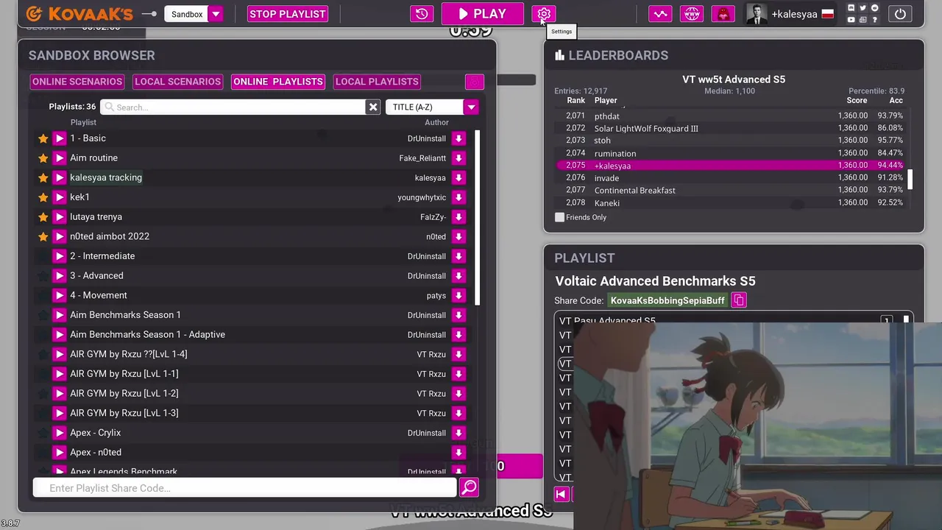Sort leaderboard by Score column header
The width and height of the screenshot is (942, 530).
pos(857,100)
